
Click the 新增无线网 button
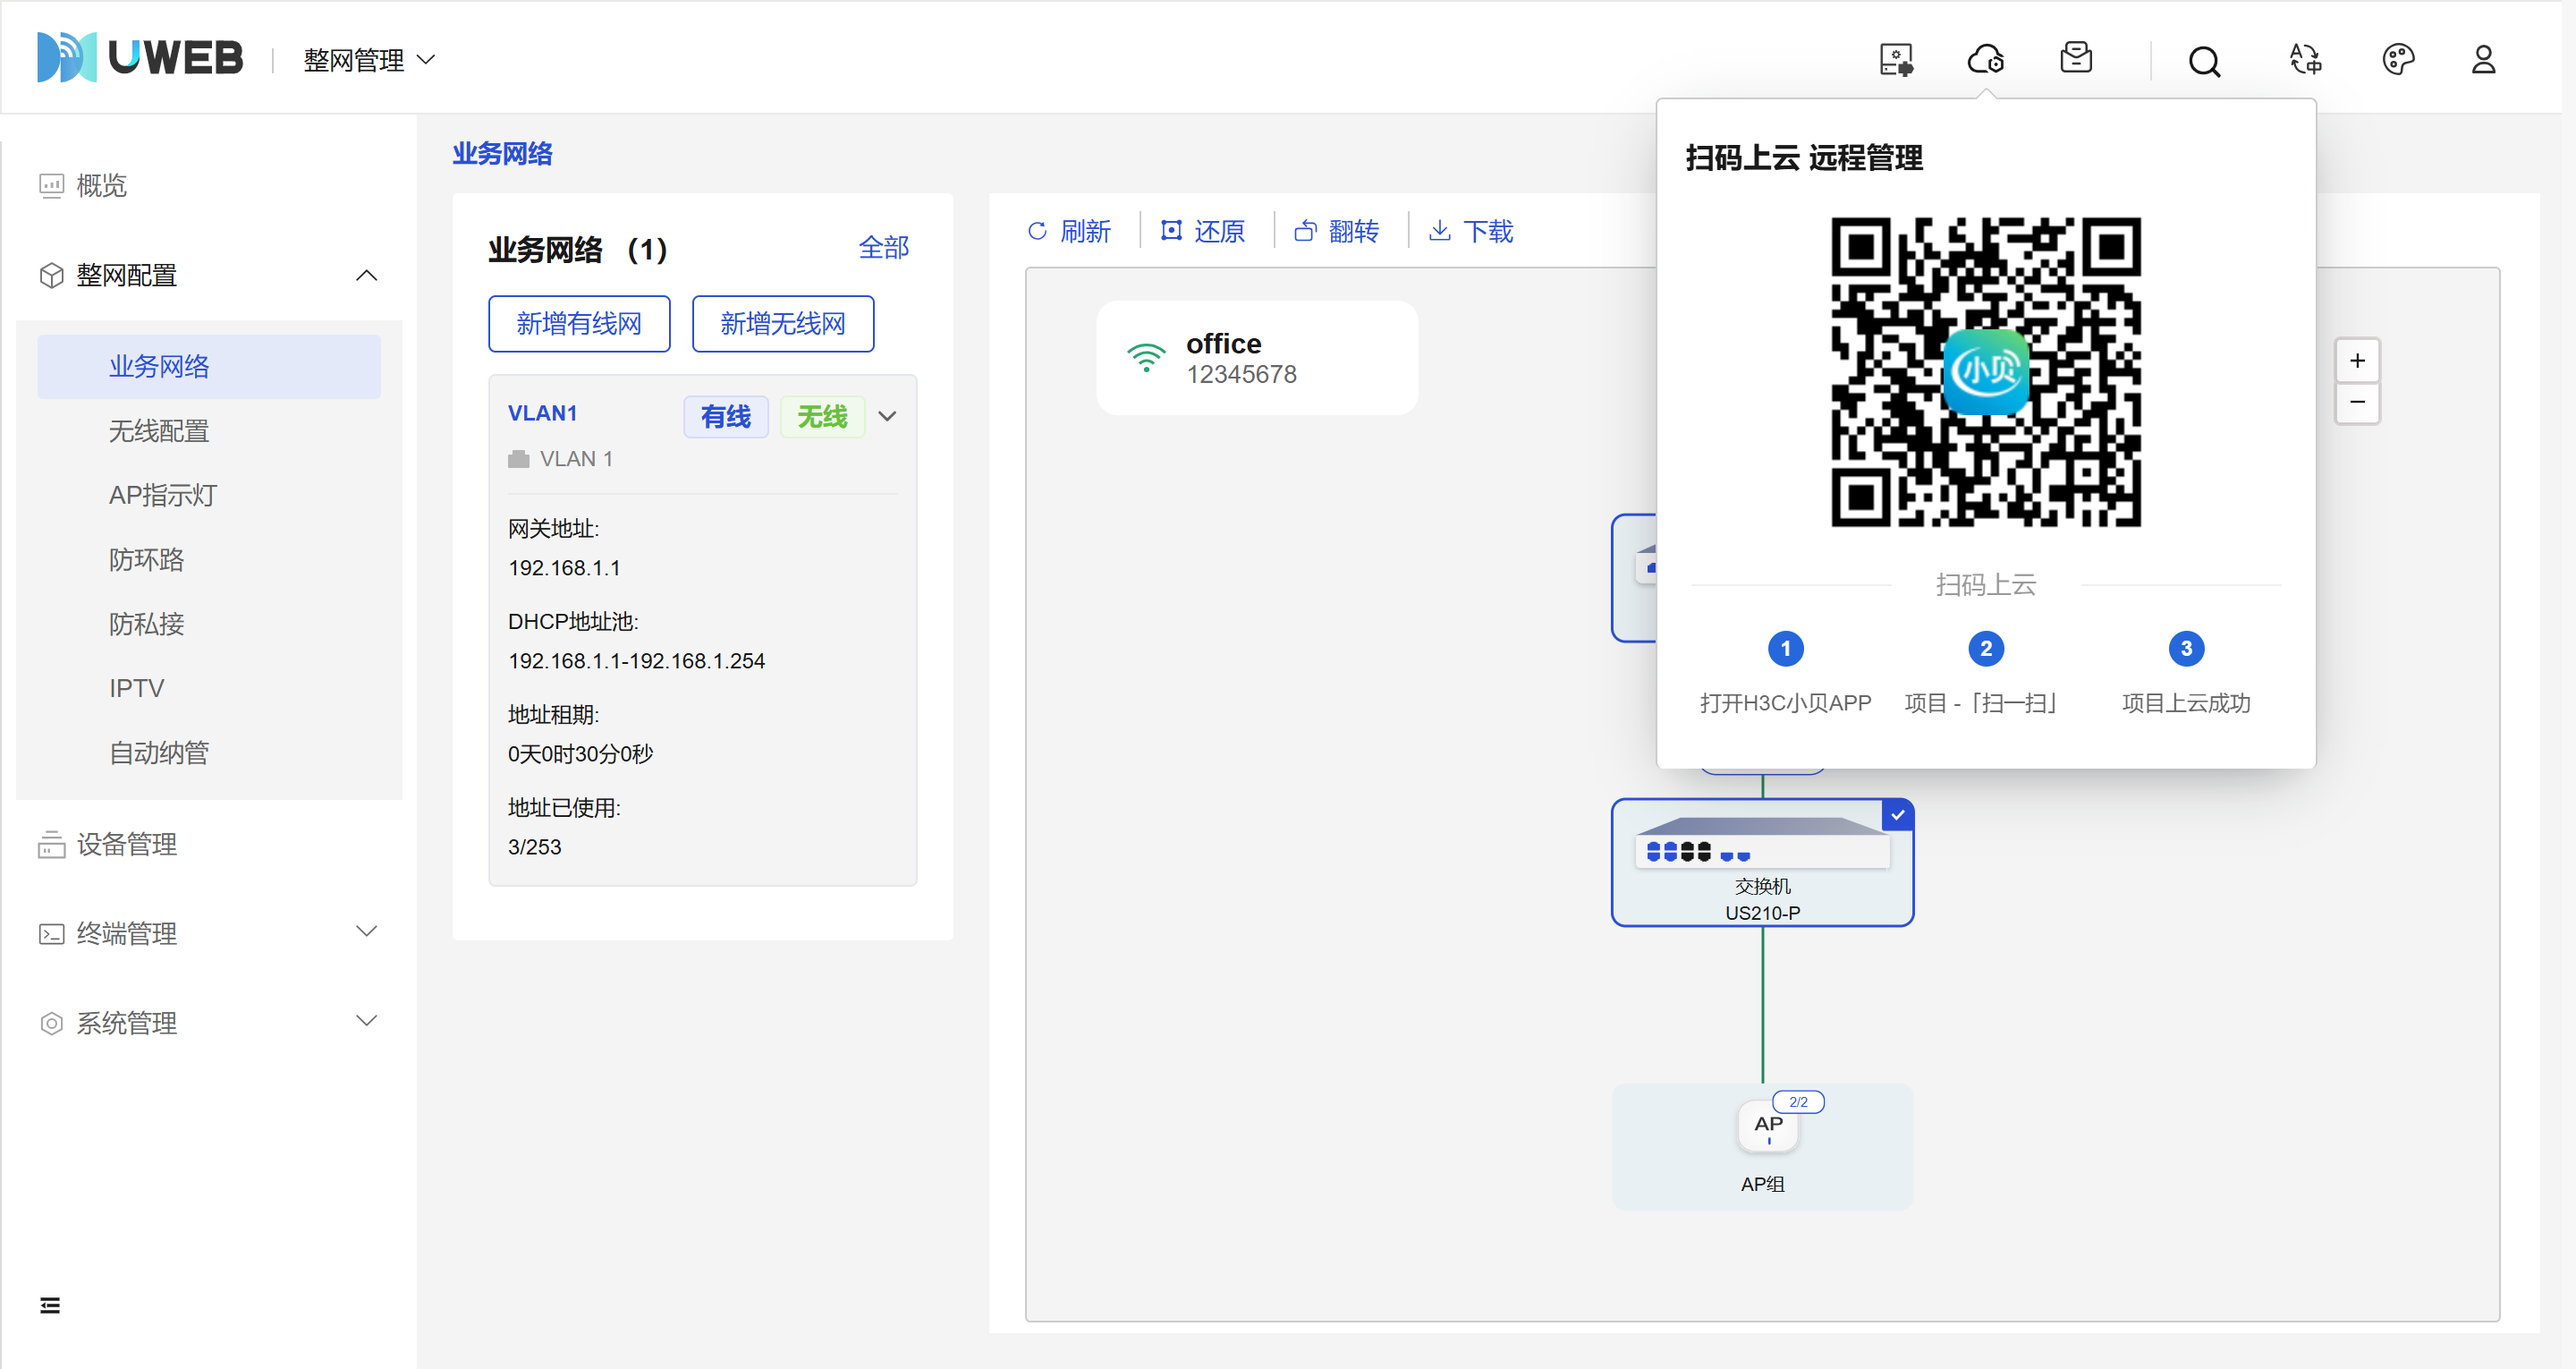pyautogui.click(x=783, y=323)
